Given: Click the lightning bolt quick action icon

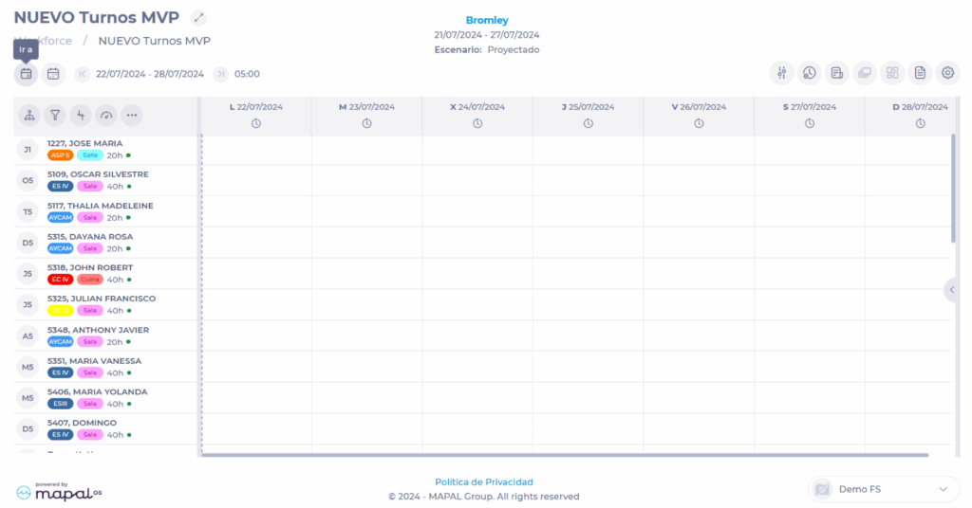Looking at the screenshot, I should click(81, 116).
